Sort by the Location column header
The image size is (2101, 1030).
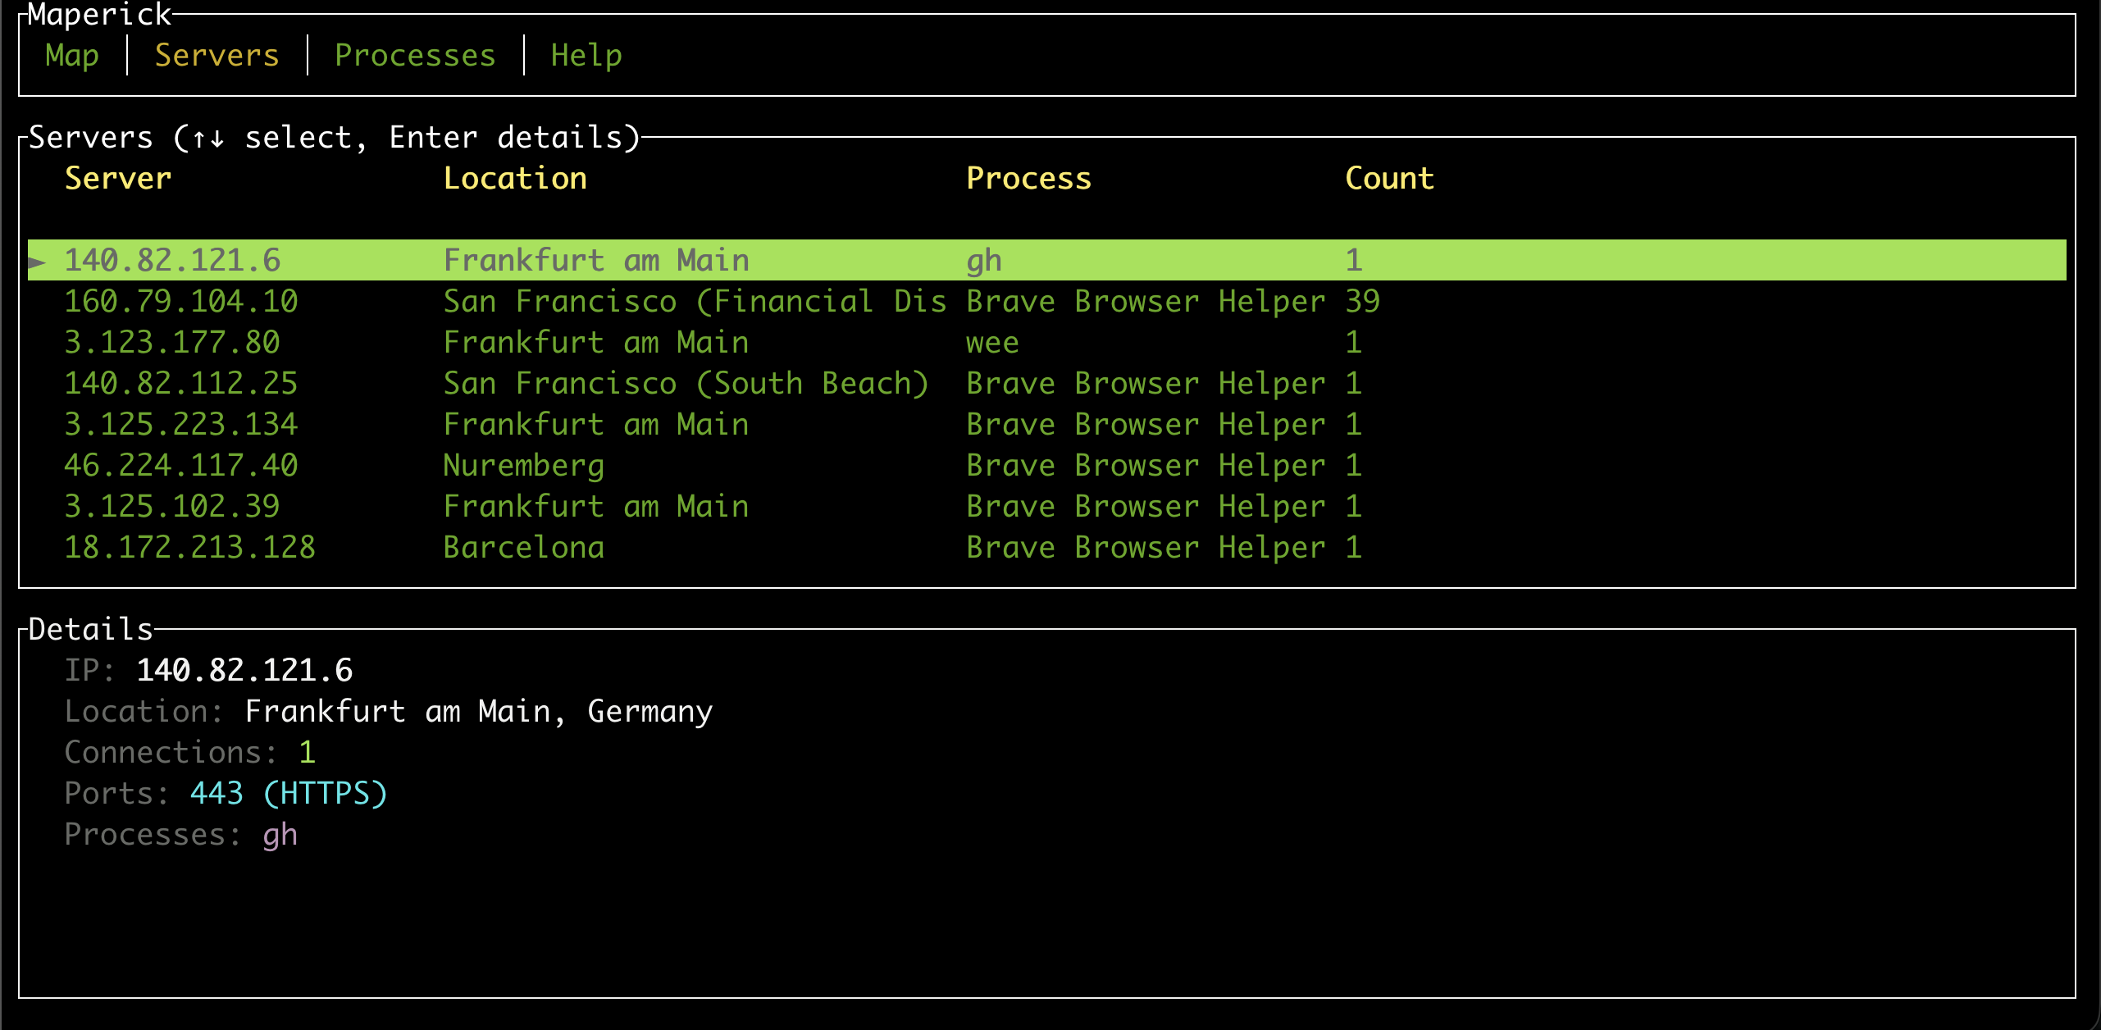(515, 178)
